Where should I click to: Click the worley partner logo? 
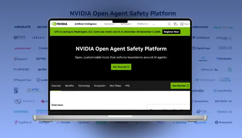(x=179, y=122)
